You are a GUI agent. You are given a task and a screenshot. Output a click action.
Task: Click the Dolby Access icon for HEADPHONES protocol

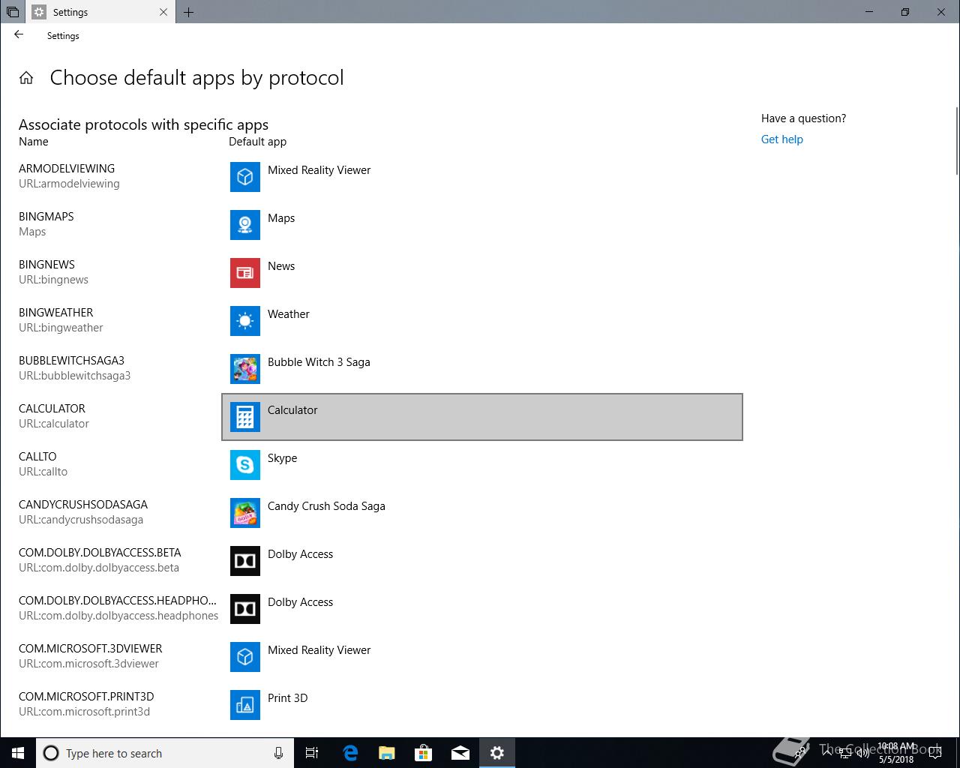(245, 609)
